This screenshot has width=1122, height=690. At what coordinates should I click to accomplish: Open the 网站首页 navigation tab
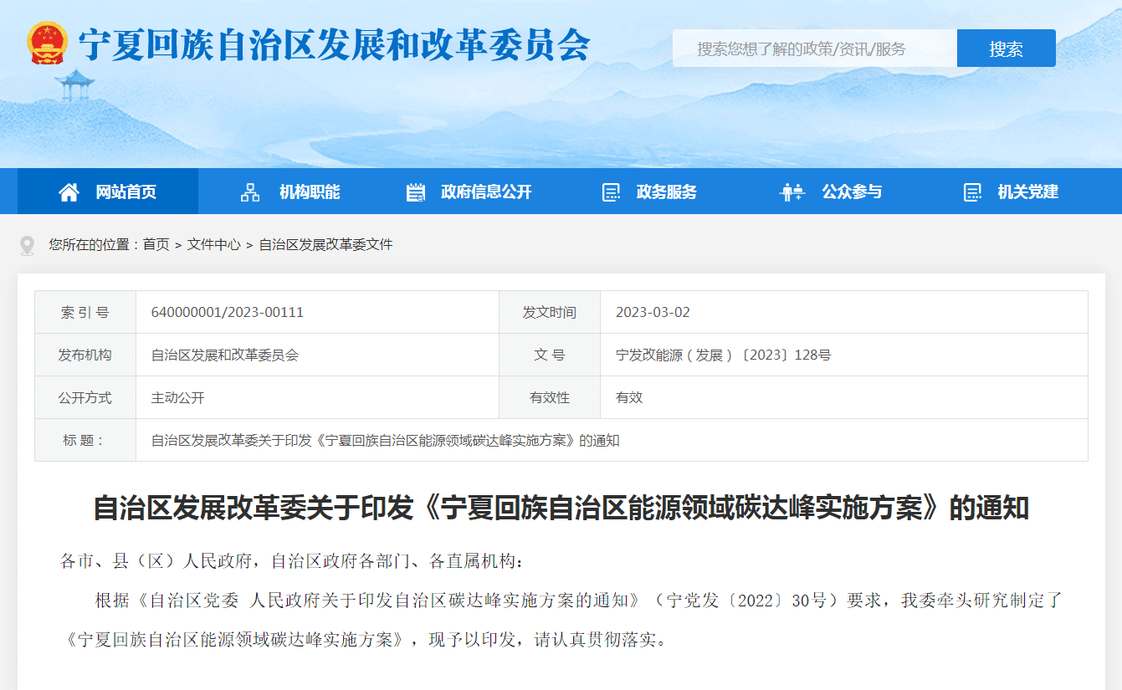point(126,192)
